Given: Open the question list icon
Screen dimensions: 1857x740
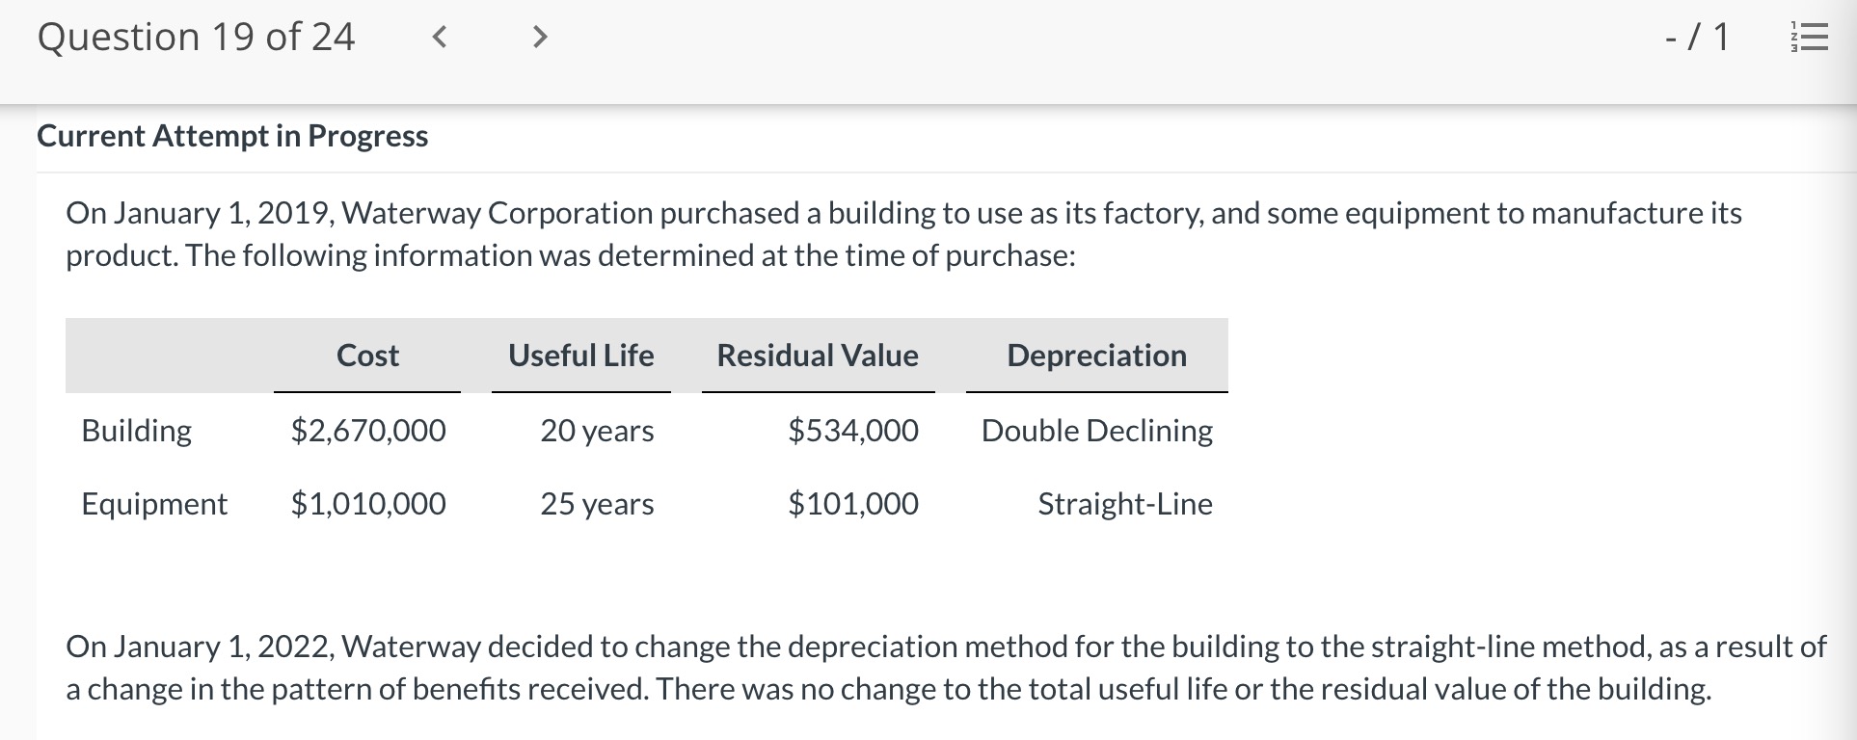Looking at the screenshot, I should tap(1809, 38).
